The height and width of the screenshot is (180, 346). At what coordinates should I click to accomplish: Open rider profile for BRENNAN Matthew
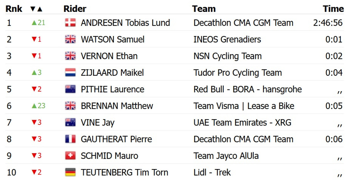[x=117, y=106]
